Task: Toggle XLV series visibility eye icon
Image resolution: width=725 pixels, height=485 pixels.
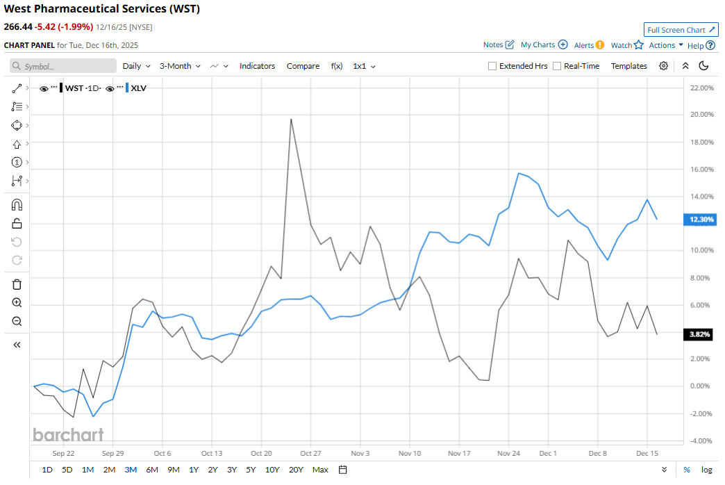Action: pos(110,89)
